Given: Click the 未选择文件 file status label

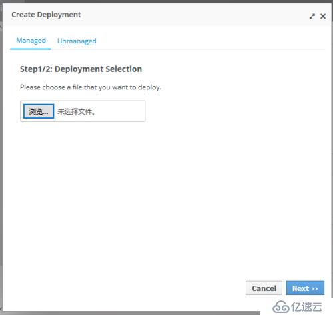Looking at the screenshot, I should 76,111.
